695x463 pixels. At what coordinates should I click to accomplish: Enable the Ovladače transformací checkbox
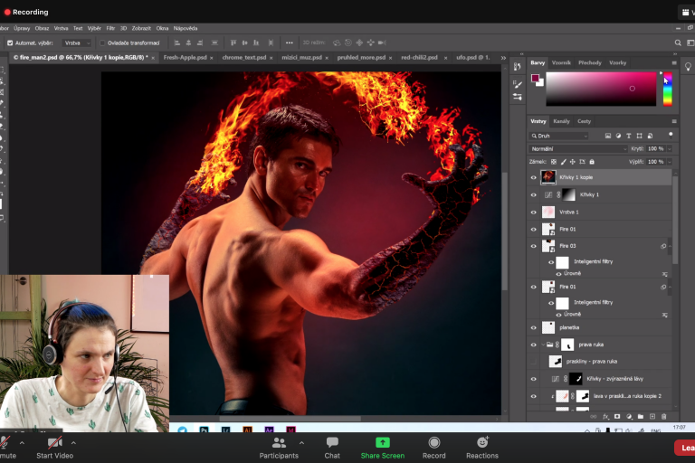coord(102,43)
